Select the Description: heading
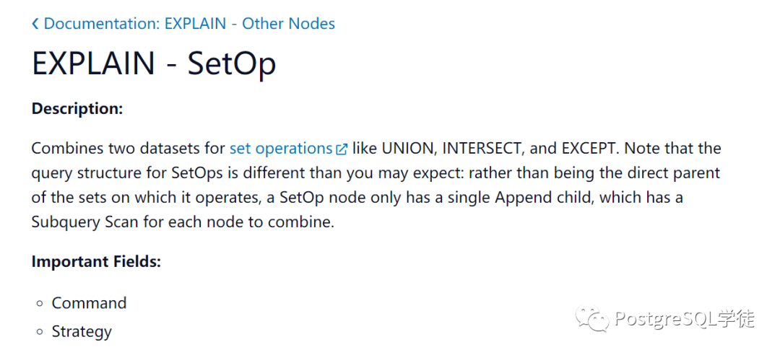Image resolution: width=780 pixels, height=355 pixels. coord(77,109)
